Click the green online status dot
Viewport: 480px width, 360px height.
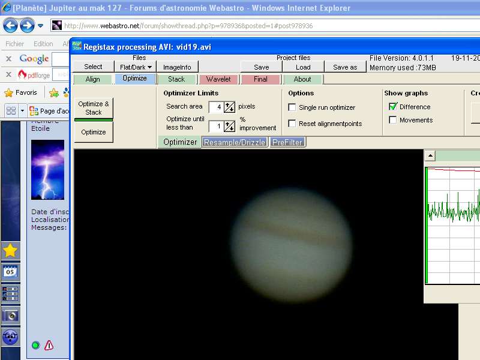(35, 346)
